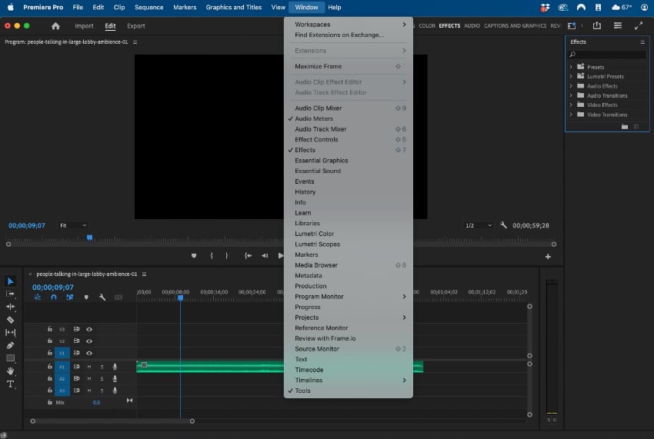The image size is (654, 439).
Task: Open the Effects panel menu
Action: tap(642, 42)
